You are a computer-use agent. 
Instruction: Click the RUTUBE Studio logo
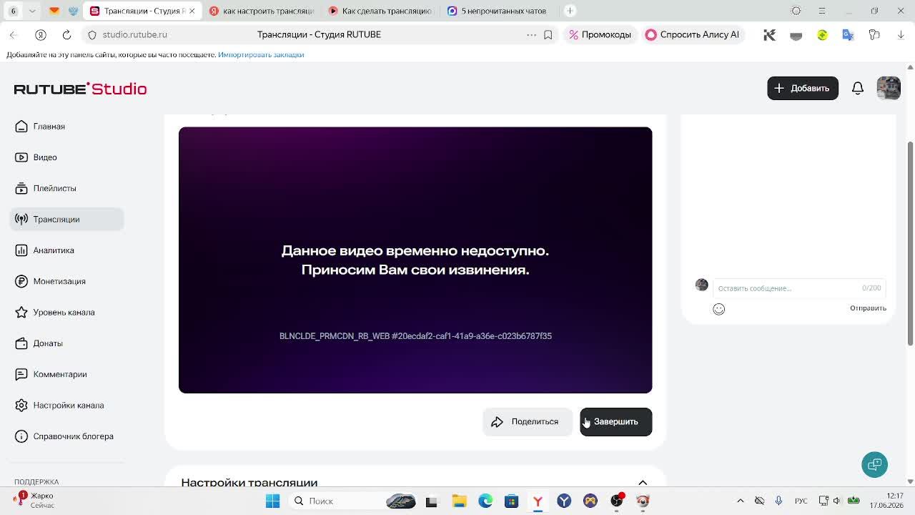[x=80, y=89]
